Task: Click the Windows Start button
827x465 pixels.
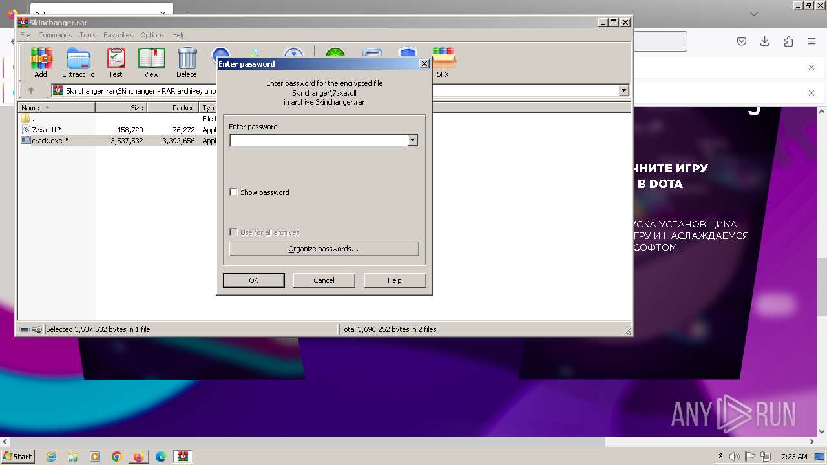Action: (x=18, y=457)
